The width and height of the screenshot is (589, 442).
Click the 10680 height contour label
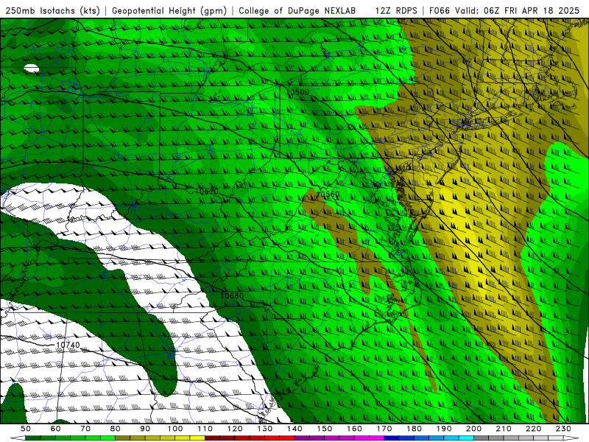[232, 295]
